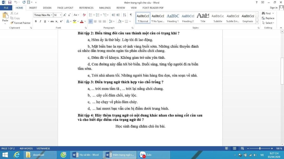
Task: Activate the Format Painter
Action: pos(20,23)
